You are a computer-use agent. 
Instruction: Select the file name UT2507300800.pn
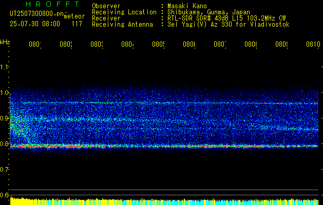37,13
